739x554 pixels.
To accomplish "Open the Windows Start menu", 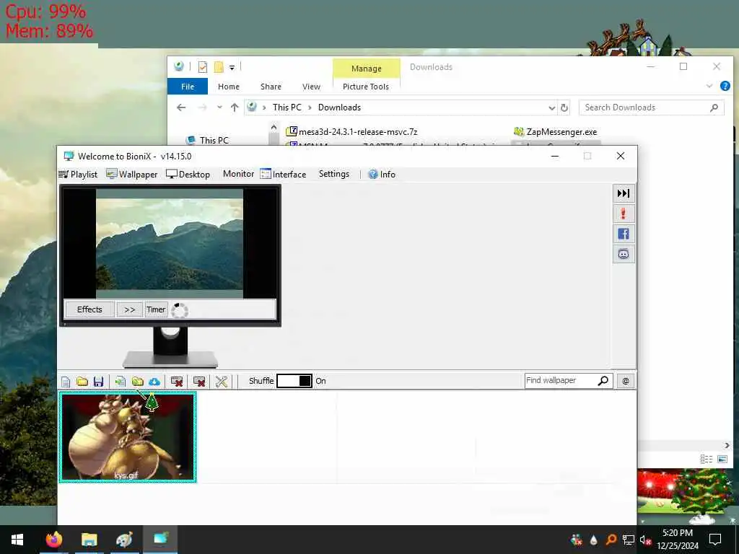I will [17, 540].
